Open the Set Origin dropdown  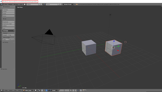click(x=8, y=31)
